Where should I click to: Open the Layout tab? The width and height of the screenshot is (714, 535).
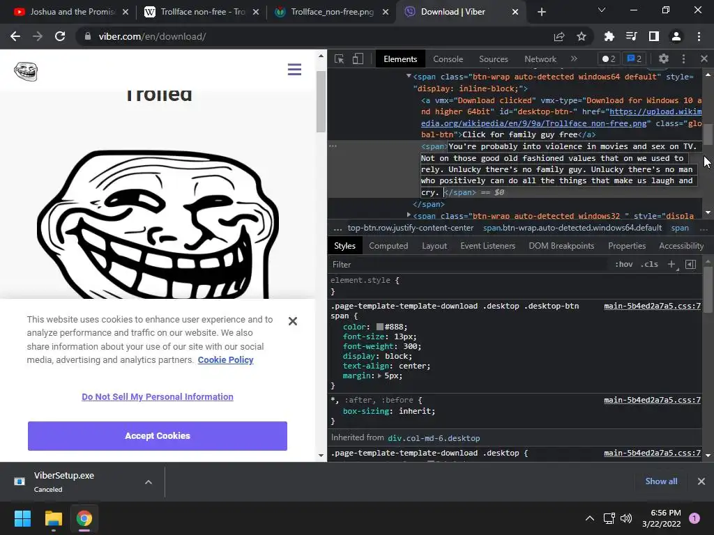(x=434, y=246)
